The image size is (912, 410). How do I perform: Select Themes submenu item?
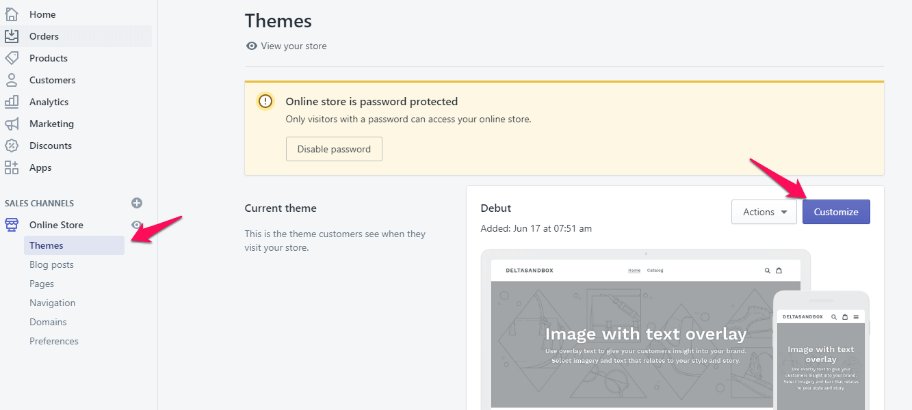pos(74,245)
